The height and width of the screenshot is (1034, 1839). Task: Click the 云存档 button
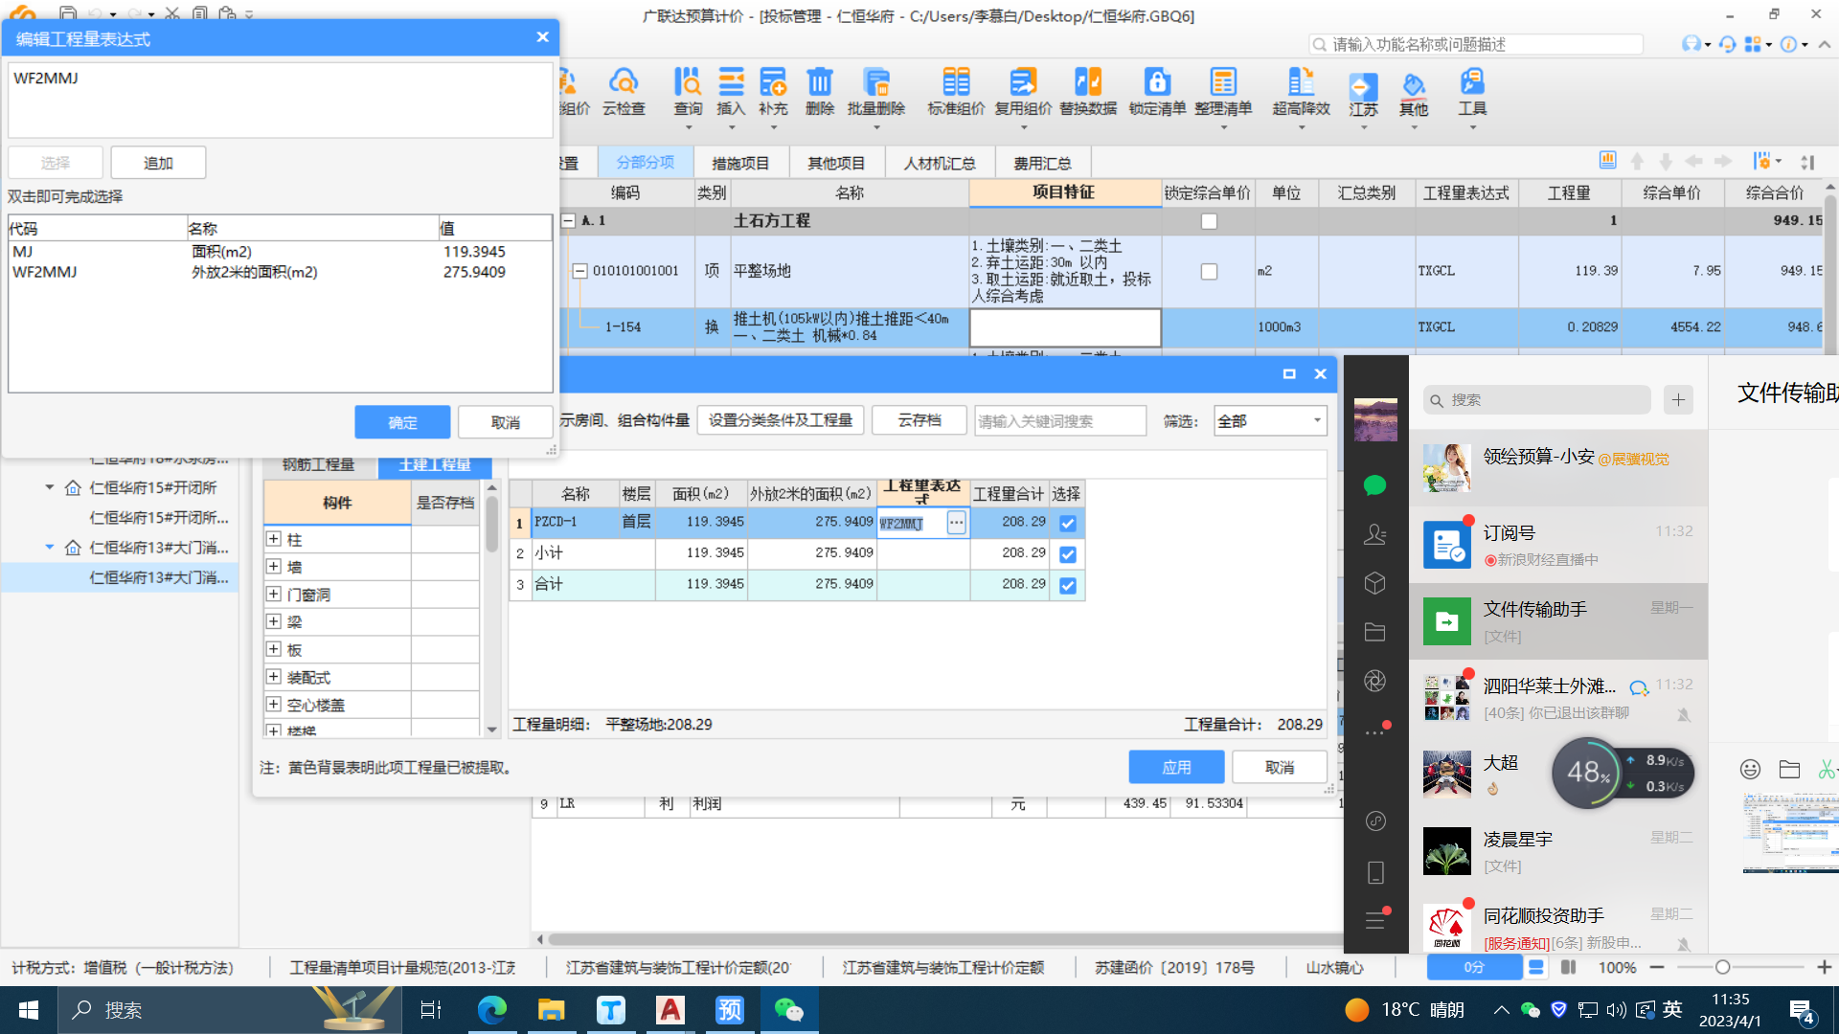pos(919,420)
